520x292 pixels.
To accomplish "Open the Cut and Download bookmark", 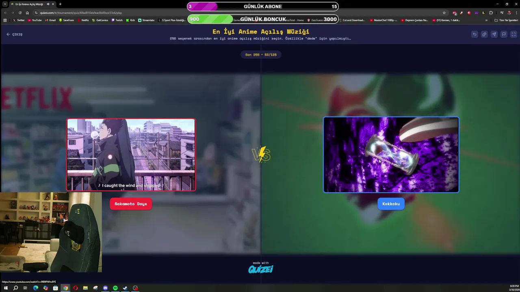I will tap(351, 20).
